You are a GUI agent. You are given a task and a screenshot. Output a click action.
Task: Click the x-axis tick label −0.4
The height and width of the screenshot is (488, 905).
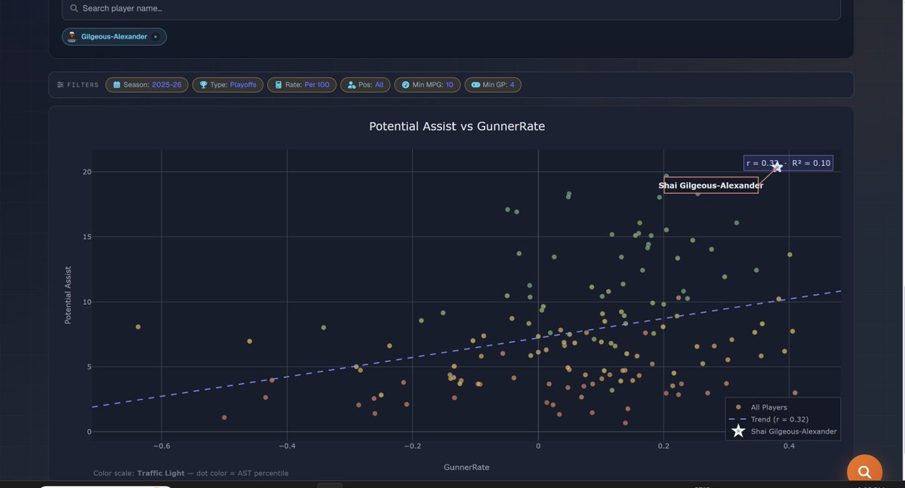pos(287,446)
